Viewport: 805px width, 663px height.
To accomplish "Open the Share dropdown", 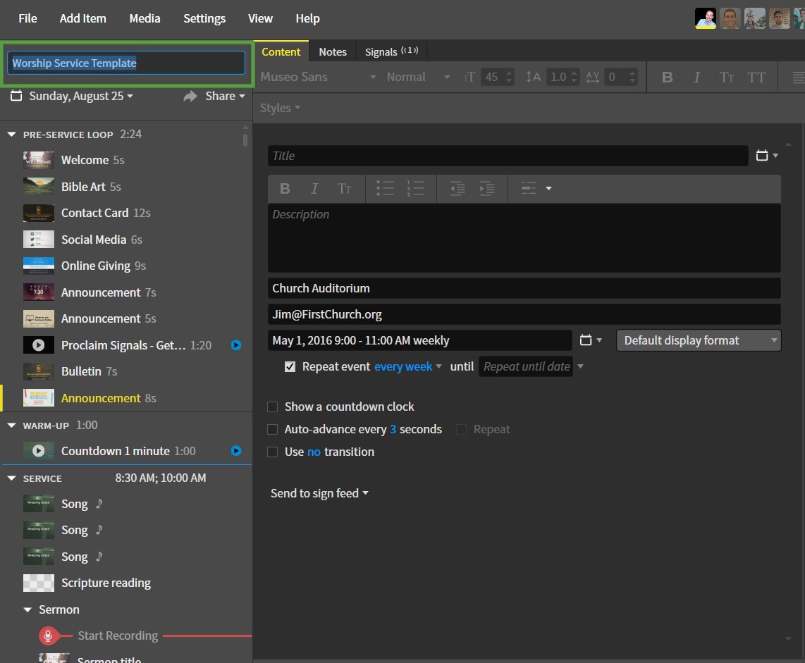I will (x=225, y=96).
